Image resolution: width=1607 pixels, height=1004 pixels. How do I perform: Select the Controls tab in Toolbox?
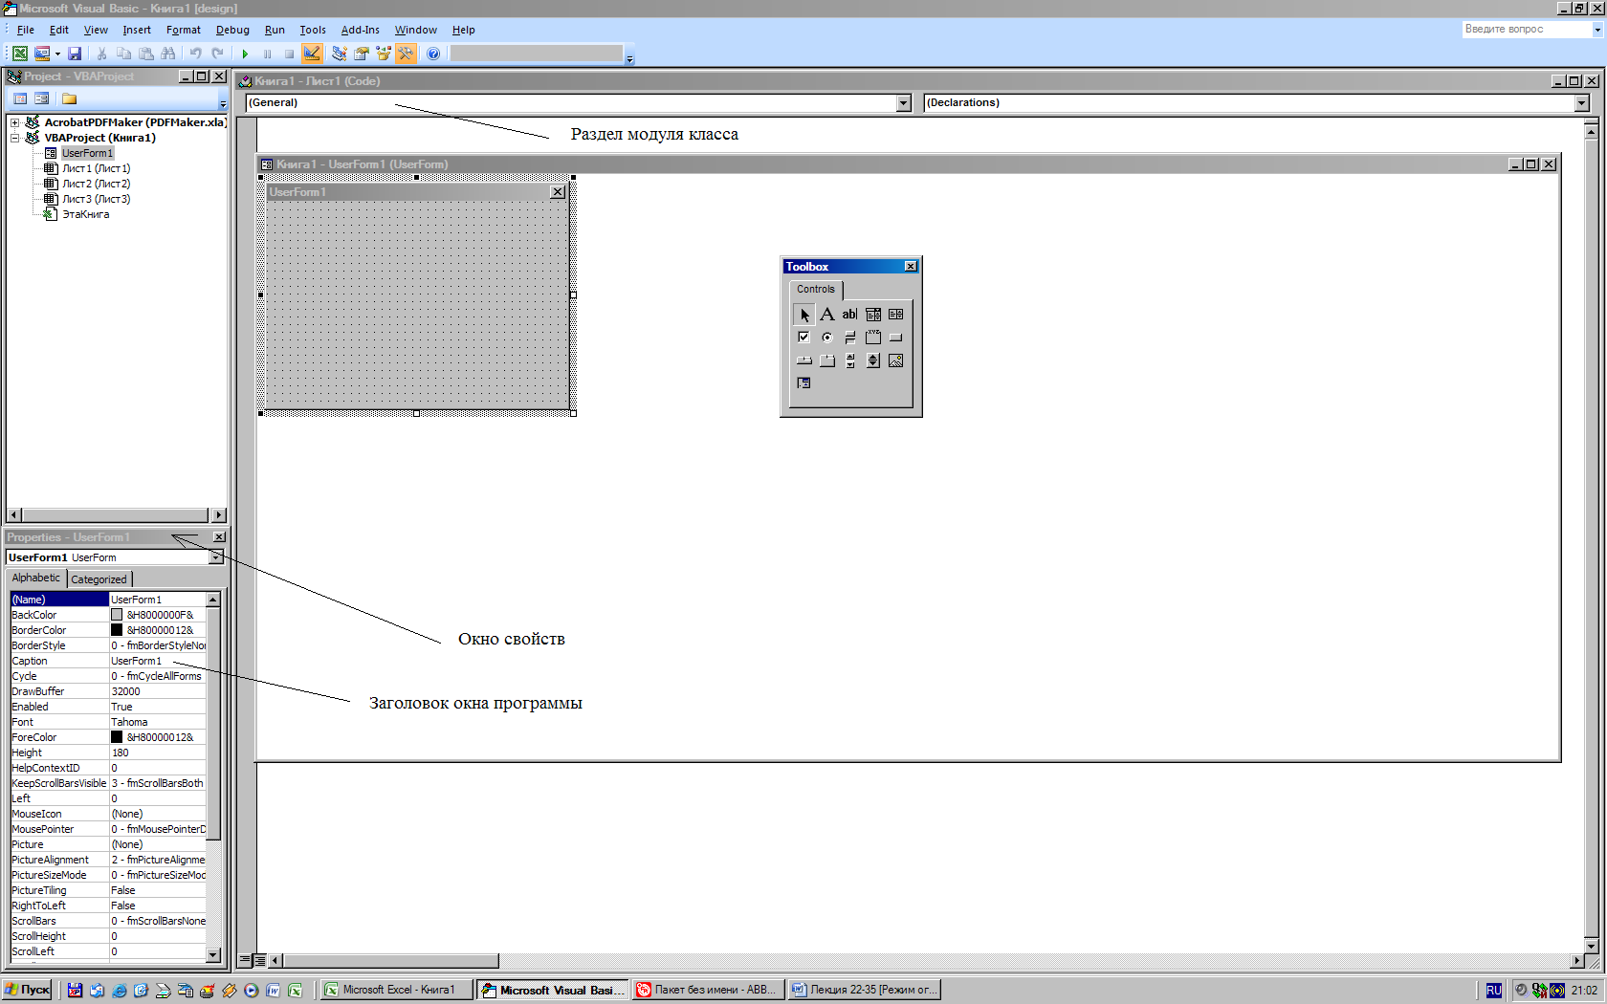(816, 289)
